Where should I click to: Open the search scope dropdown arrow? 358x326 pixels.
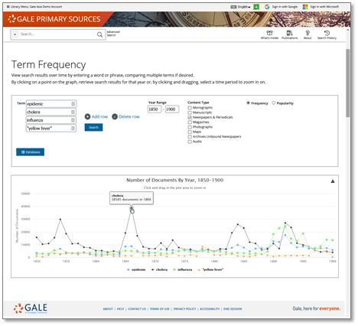15,34
